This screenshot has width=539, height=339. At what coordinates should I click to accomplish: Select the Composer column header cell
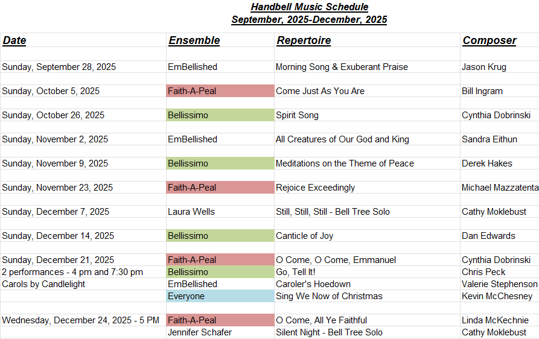tap(500, 40)
